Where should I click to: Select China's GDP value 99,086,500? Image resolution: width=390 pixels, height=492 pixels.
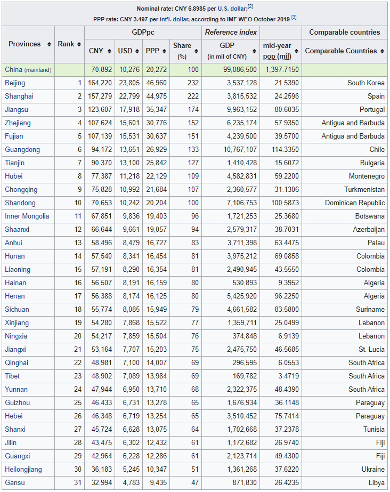point(240,70)
